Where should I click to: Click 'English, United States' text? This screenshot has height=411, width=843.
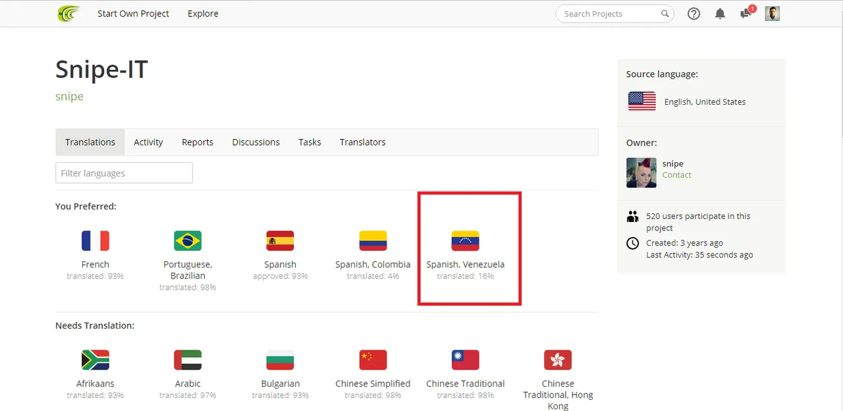[x=705, y=101]
